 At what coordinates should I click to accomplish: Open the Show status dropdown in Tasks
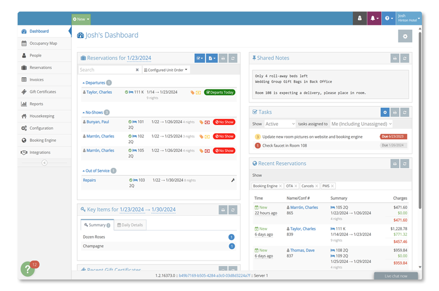tap(279, 123)
